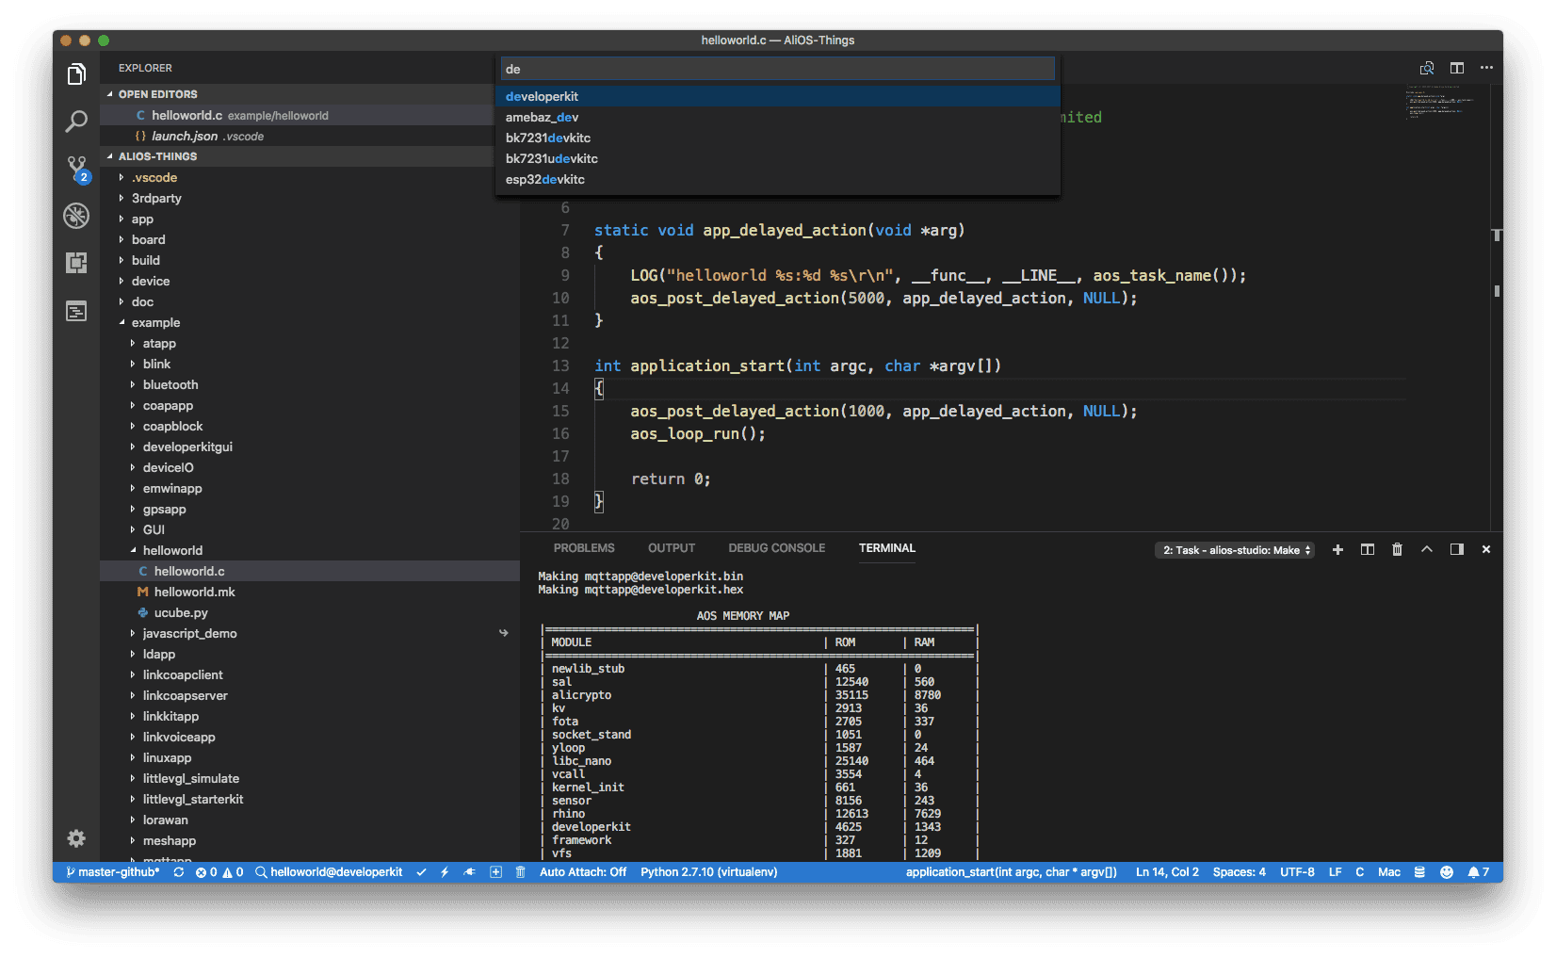Add a new terminal with plus icon
The image size is (1556, 958).
click(1337, 549)
